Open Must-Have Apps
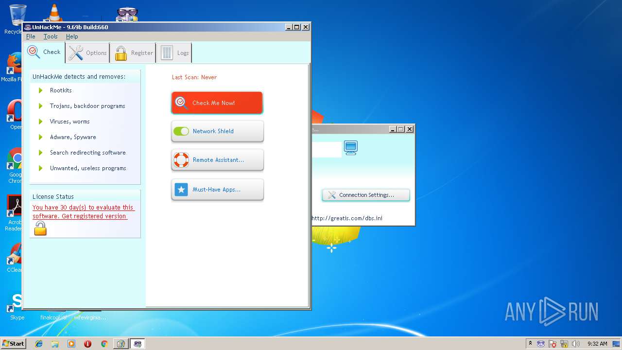Image resolution: width=622 pixels, height=350 pixels. (217, 190)
